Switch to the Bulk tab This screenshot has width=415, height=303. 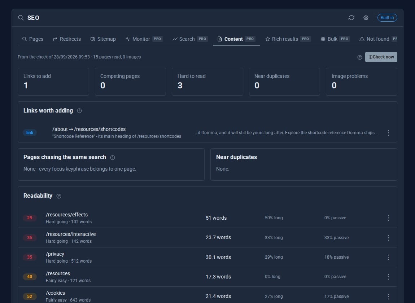(x=335, y=39)
